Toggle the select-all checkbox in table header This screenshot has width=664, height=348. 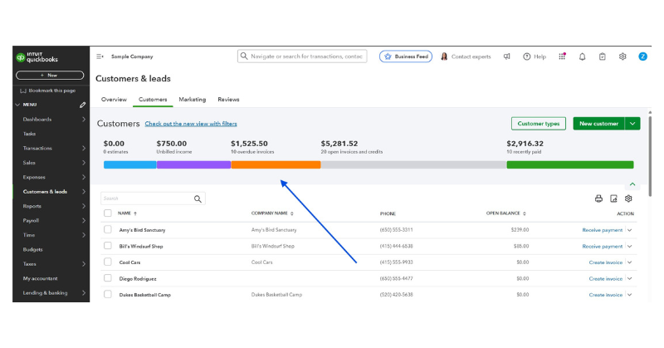[x=107, y=213]
